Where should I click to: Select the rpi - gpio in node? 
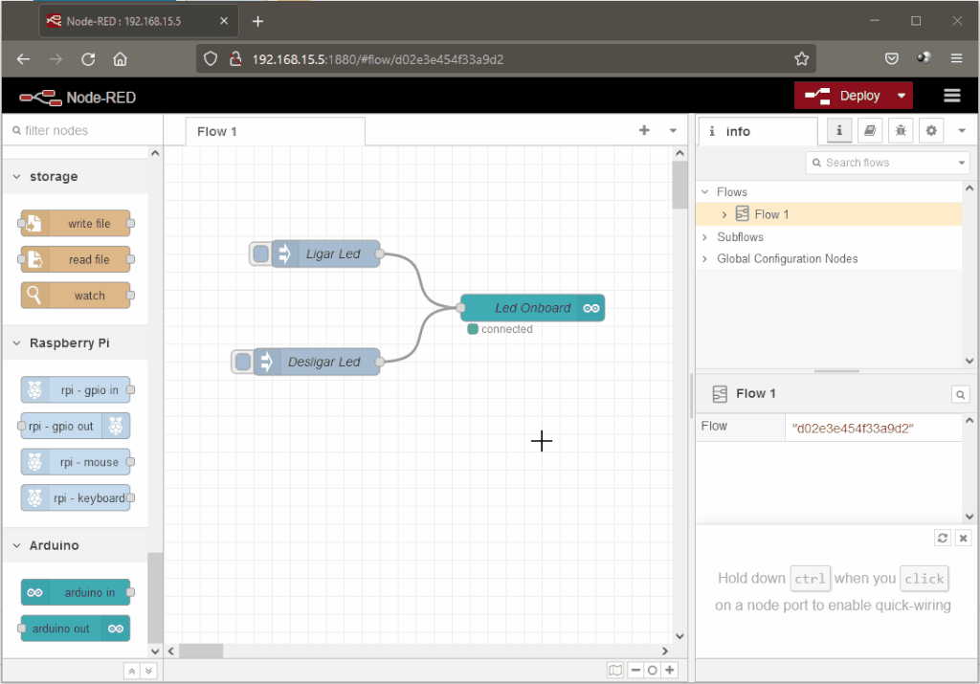[x=76, y=389]
